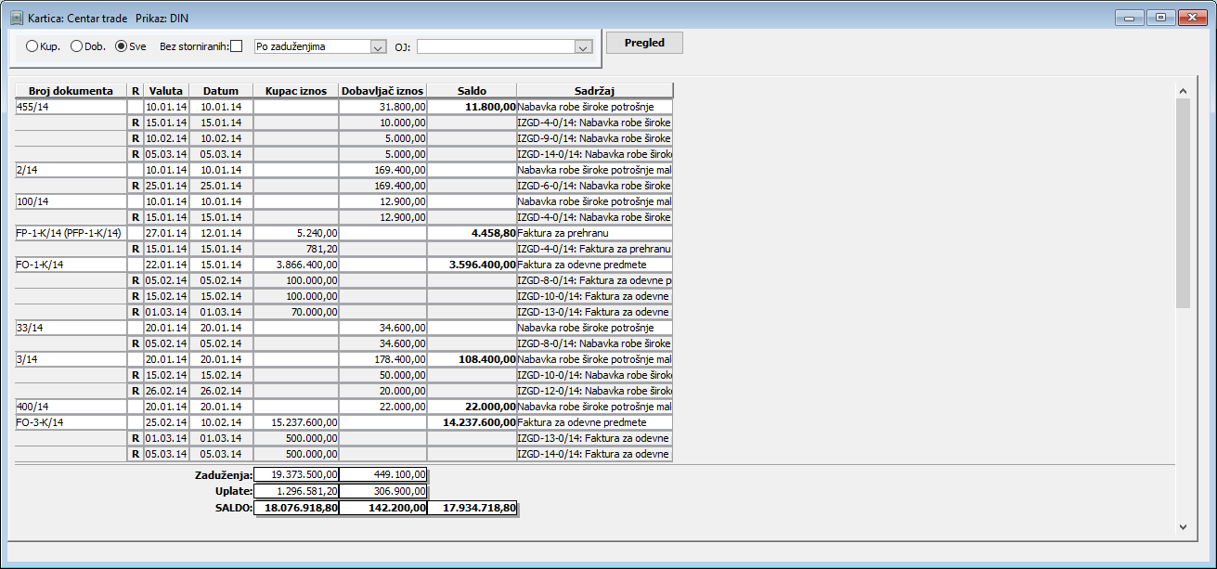Image resolution: width=1217 pixels, height=569 pixels.
Task: Click the Sadržaj column header
Action: [595, 91]
